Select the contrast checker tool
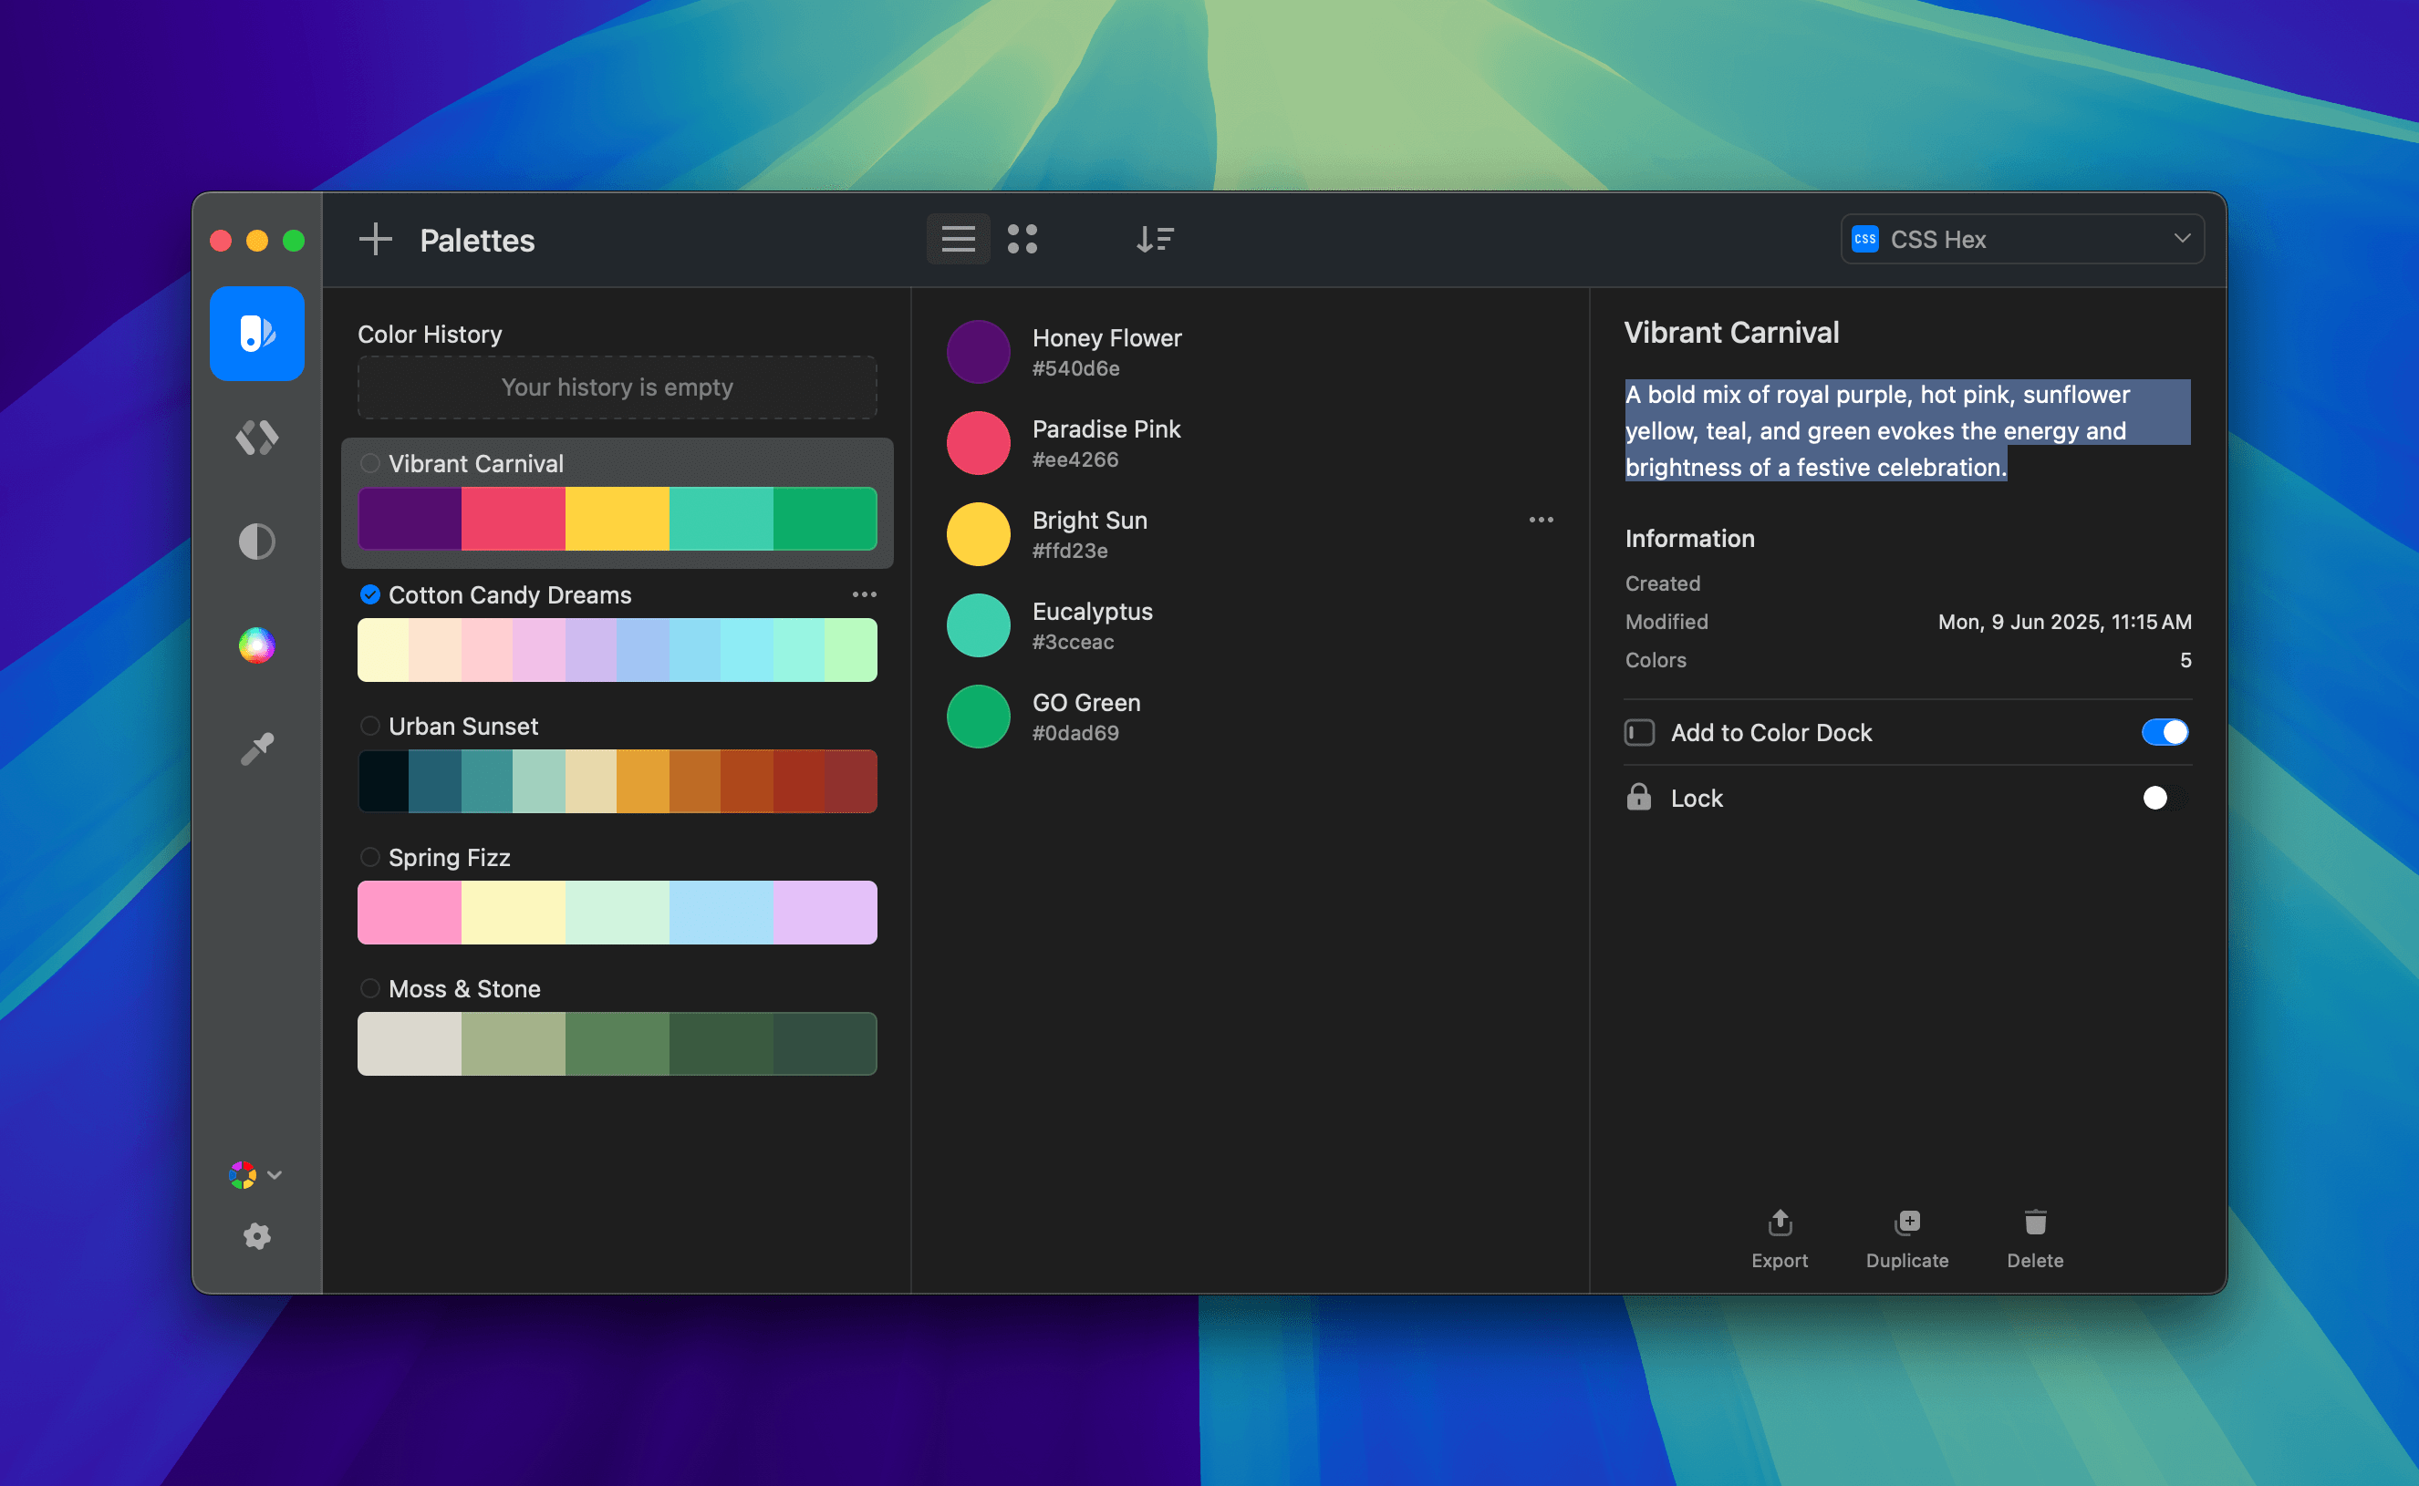2419x1486 pixels. tap(256, 542)
